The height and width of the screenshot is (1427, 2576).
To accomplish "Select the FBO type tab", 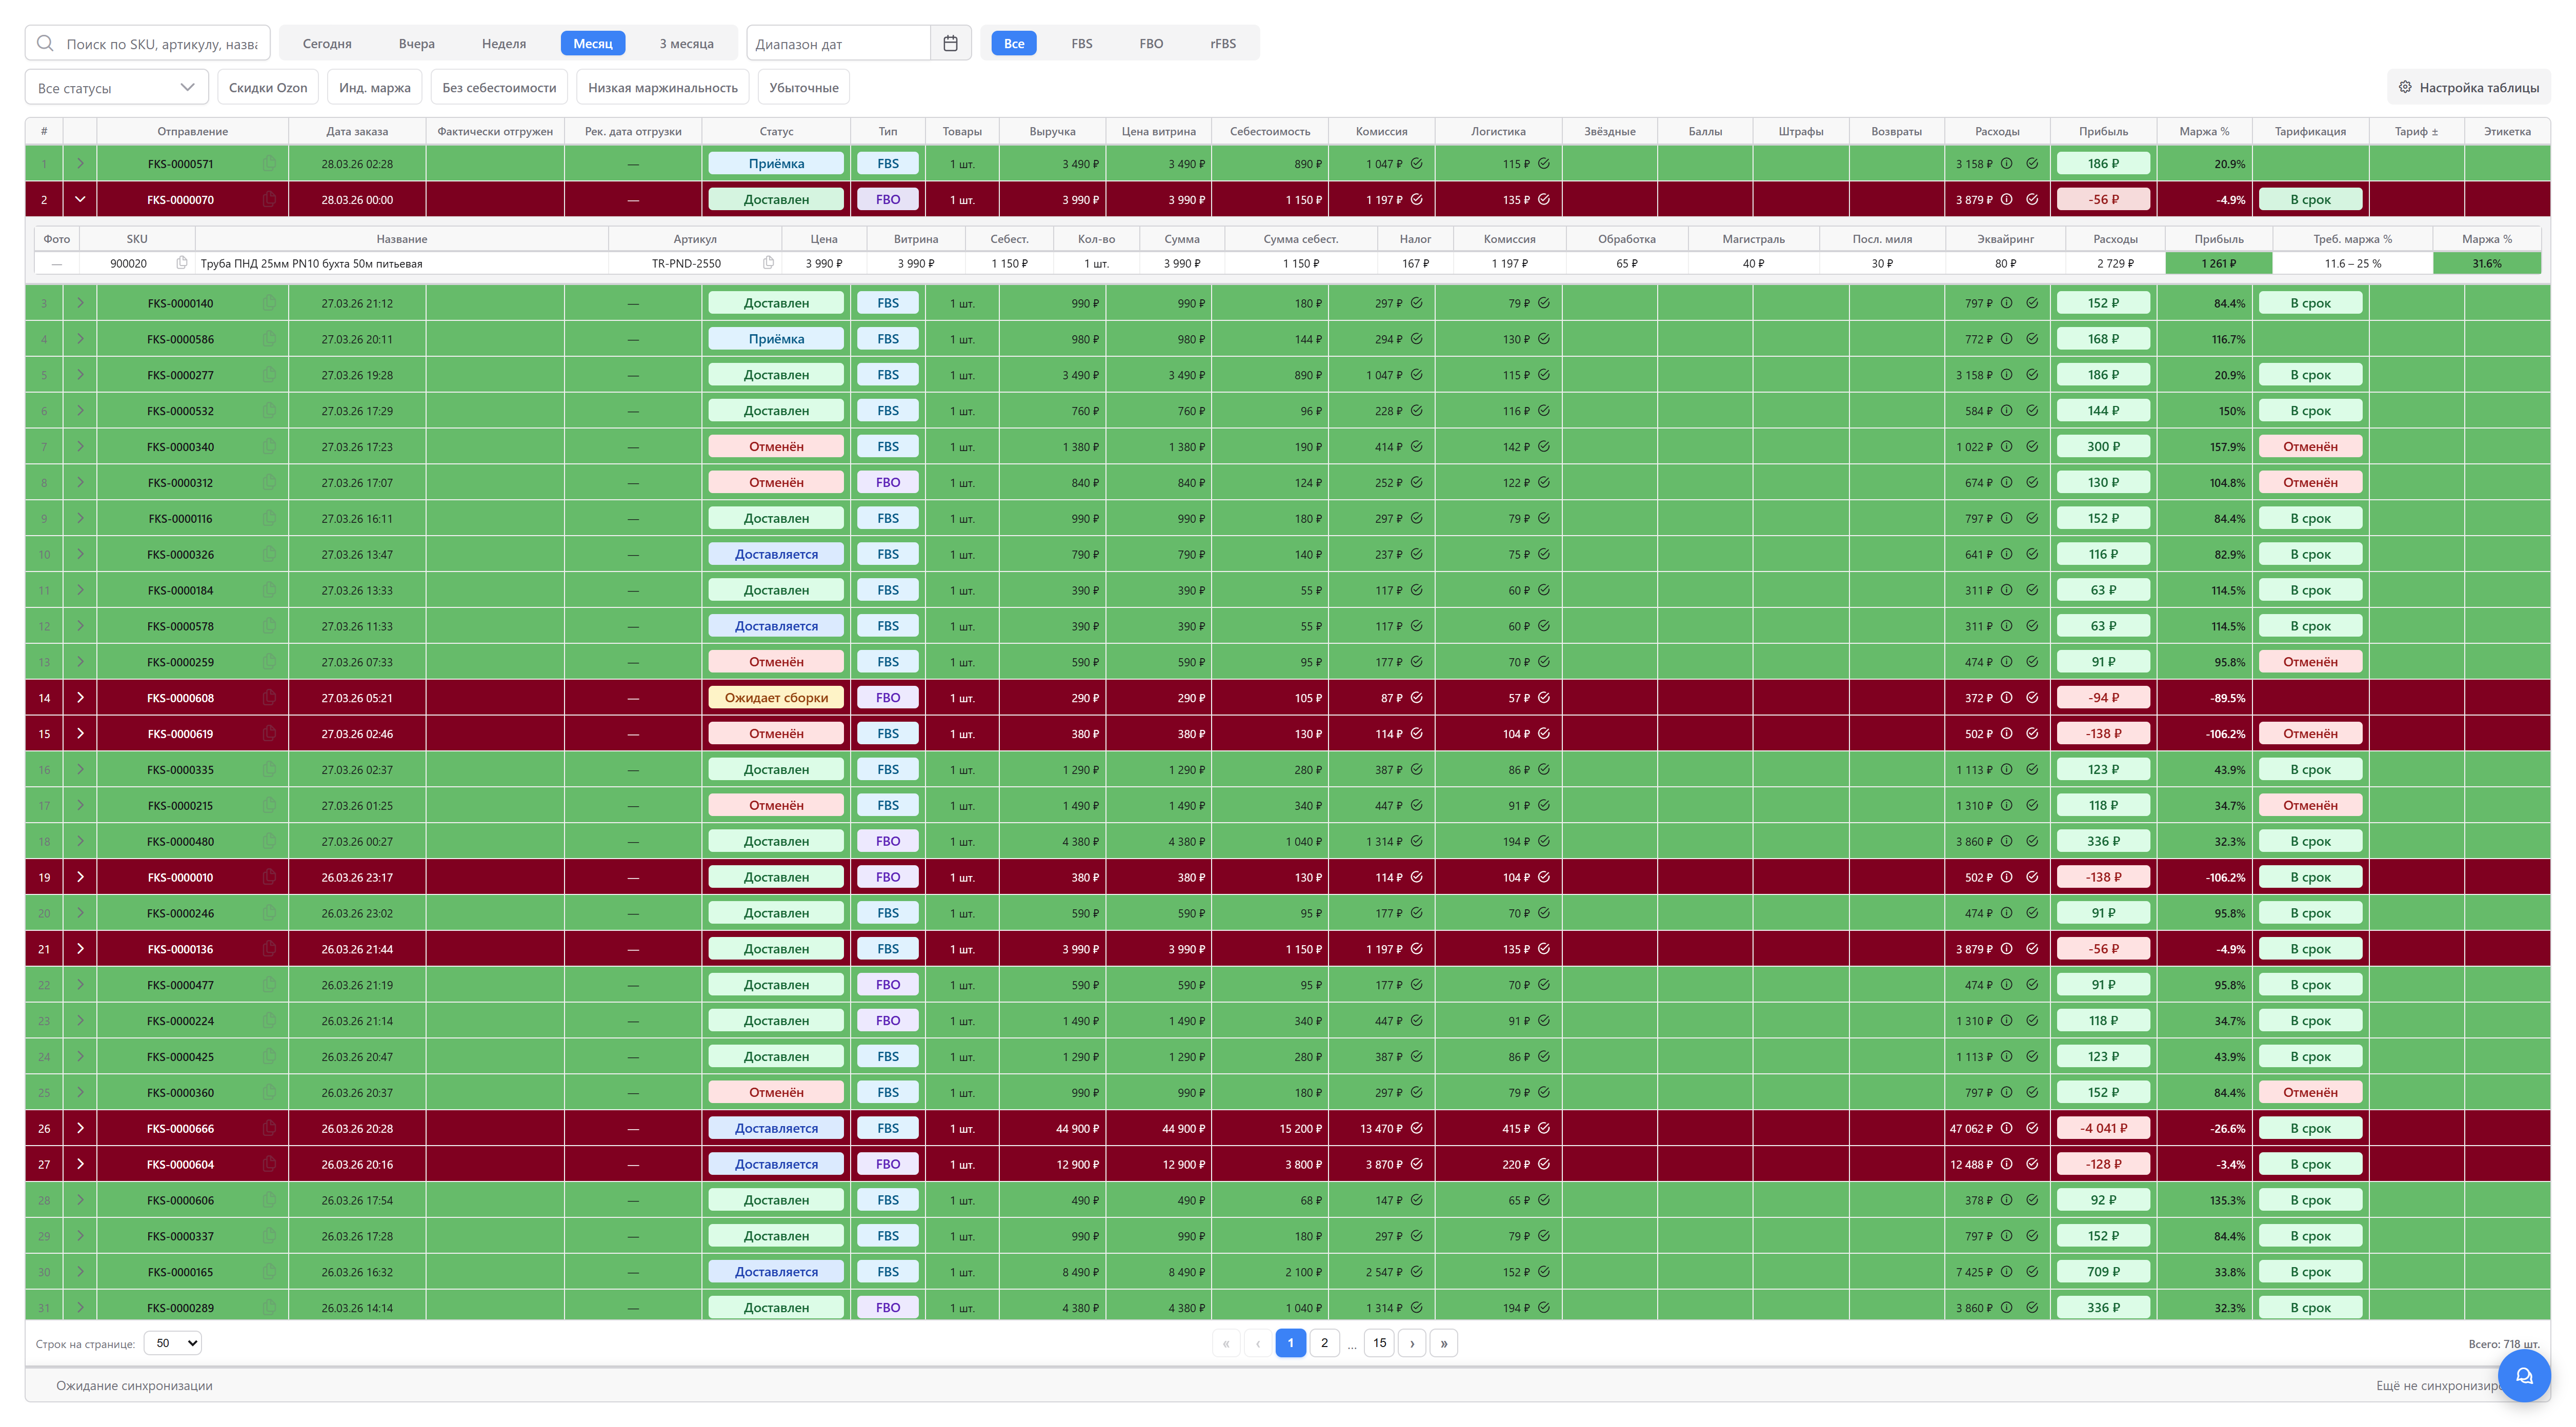I will 1150,43.
